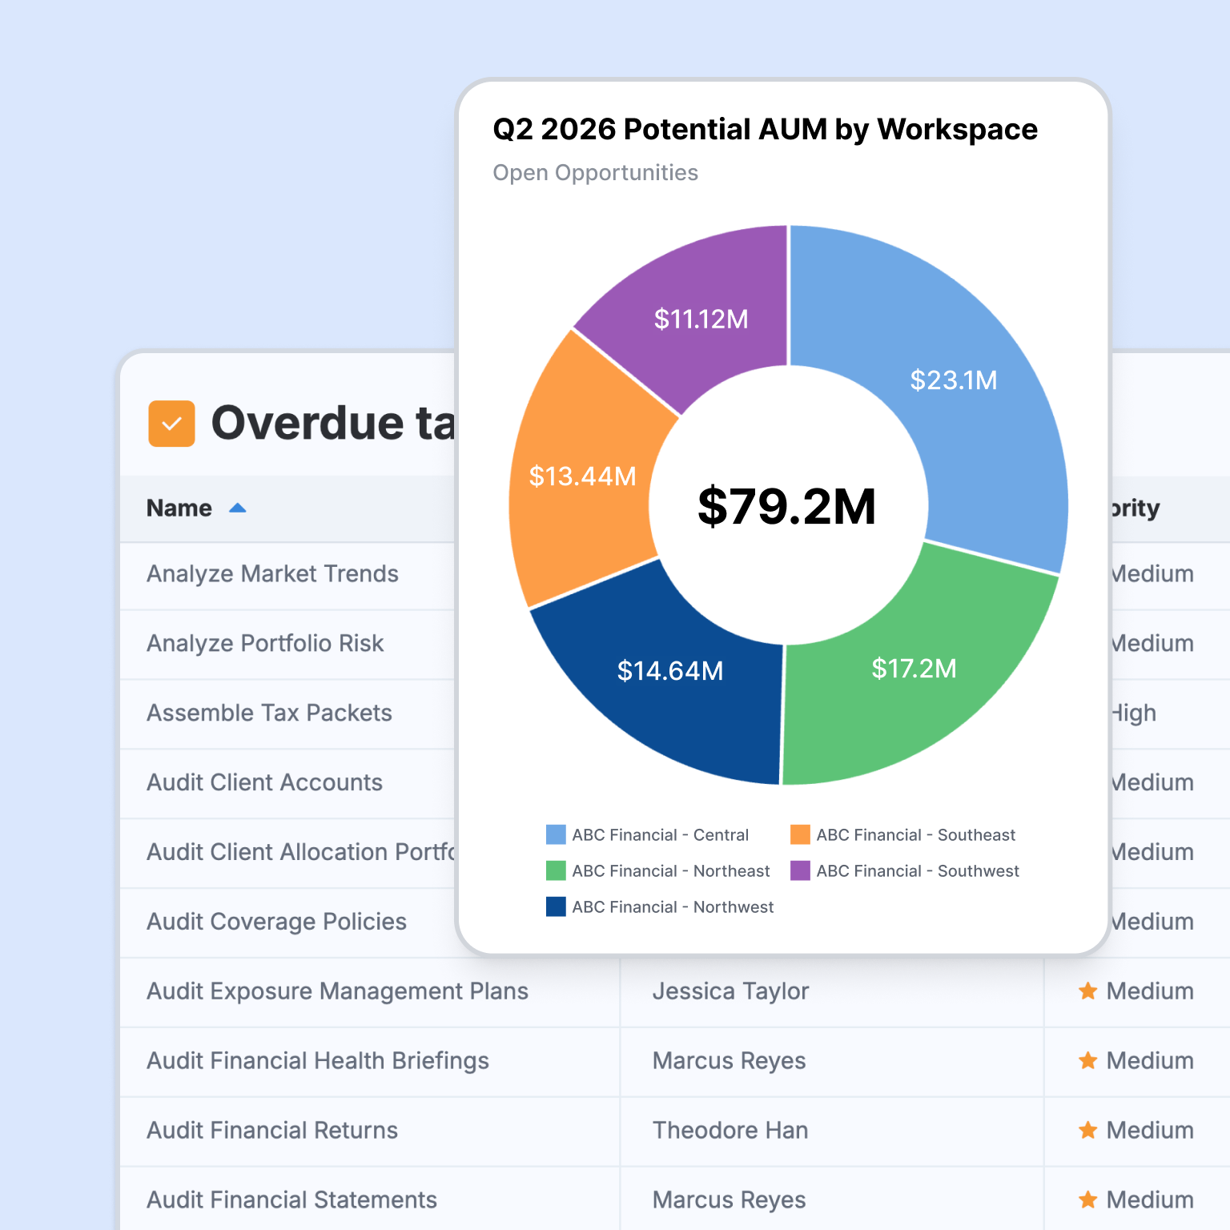Toggle ABC Financial - Central legend swatch
The image size is (1230, 1230).
click(556, 834)
